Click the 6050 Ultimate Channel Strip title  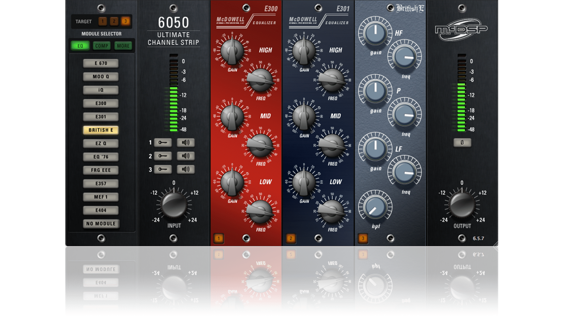tap(173, 31)
